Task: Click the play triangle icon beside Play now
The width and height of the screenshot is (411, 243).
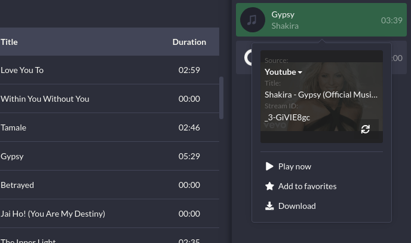Action: pyautogui.click(x=269, y=166)
